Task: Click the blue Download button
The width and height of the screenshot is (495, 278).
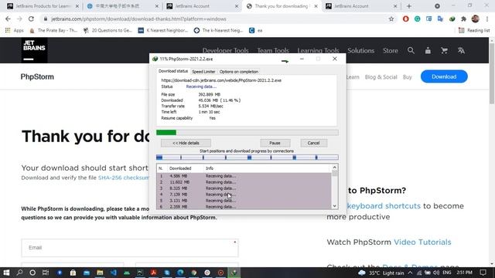Action: pyautogui.click(x=444, y=76)
